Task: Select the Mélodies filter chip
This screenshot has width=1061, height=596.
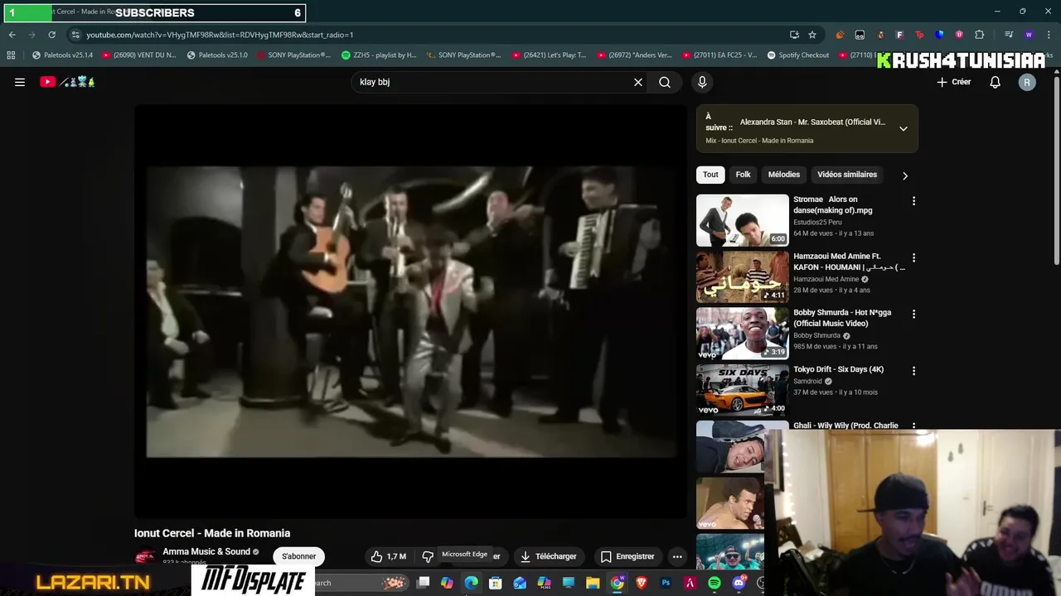Action: [784, 175]
